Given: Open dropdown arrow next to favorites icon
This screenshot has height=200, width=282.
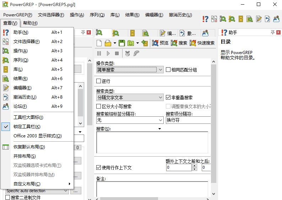Looking at the screenshot, I should tap(137, 43).
